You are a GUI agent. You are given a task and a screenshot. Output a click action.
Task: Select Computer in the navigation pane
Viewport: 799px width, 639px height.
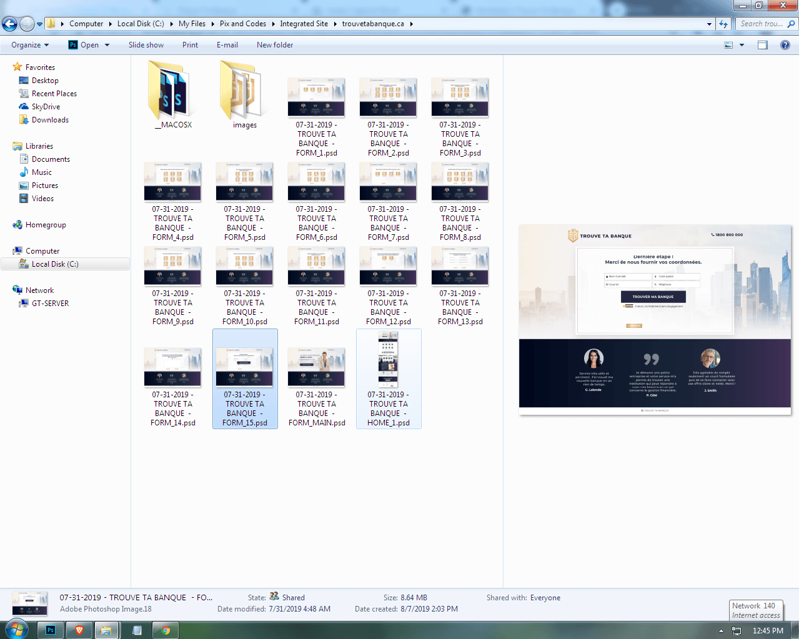tap(42, 251)
